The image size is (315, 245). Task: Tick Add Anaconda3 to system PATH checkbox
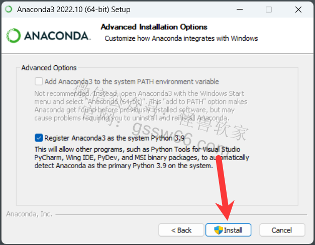tap(39, 81)
